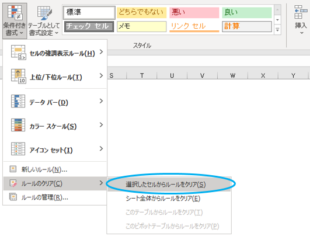Image resolution: width=310 pixels, height=240 pixels.
Task: Expand ルールのクリア submenu arrow
Action: coord(101,183)
